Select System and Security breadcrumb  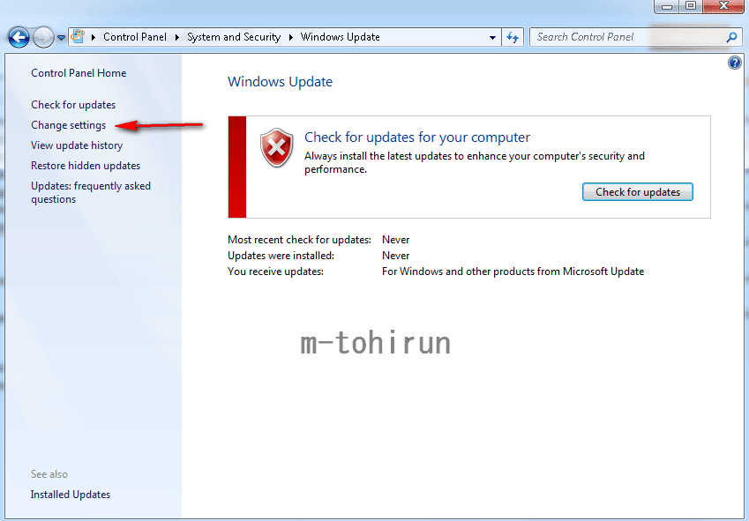pos(234,37)
